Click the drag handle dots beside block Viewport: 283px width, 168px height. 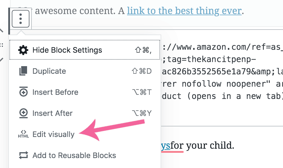2,45
